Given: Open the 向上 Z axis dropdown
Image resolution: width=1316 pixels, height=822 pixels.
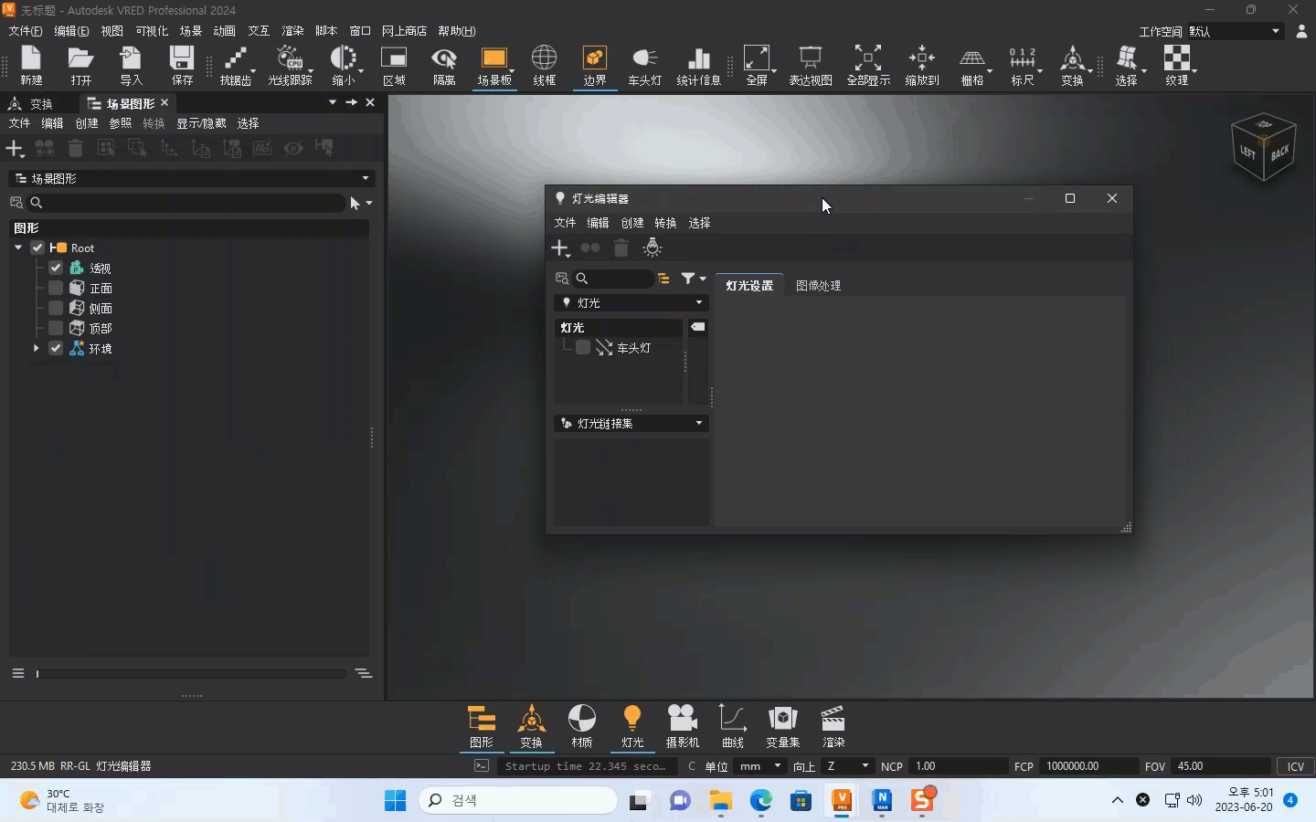Looking at the screenshot, I should (846, 766).
